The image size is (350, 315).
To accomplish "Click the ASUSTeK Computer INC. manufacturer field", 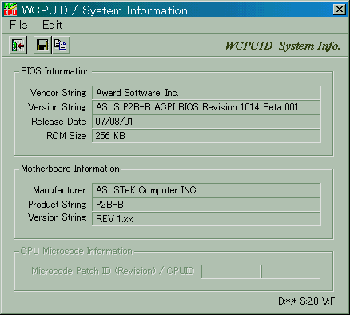I will pyautogui.click(x=206, y=190).
